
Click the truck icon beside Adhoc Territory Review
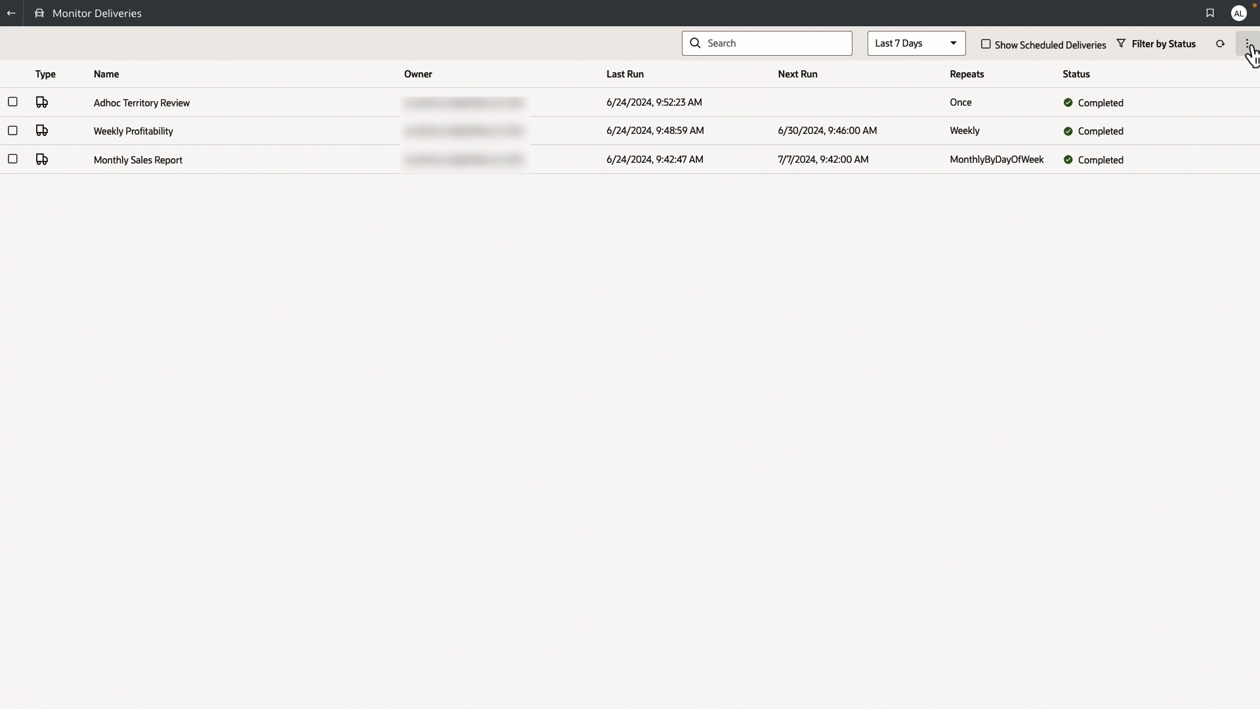click(x=42, y=102)
